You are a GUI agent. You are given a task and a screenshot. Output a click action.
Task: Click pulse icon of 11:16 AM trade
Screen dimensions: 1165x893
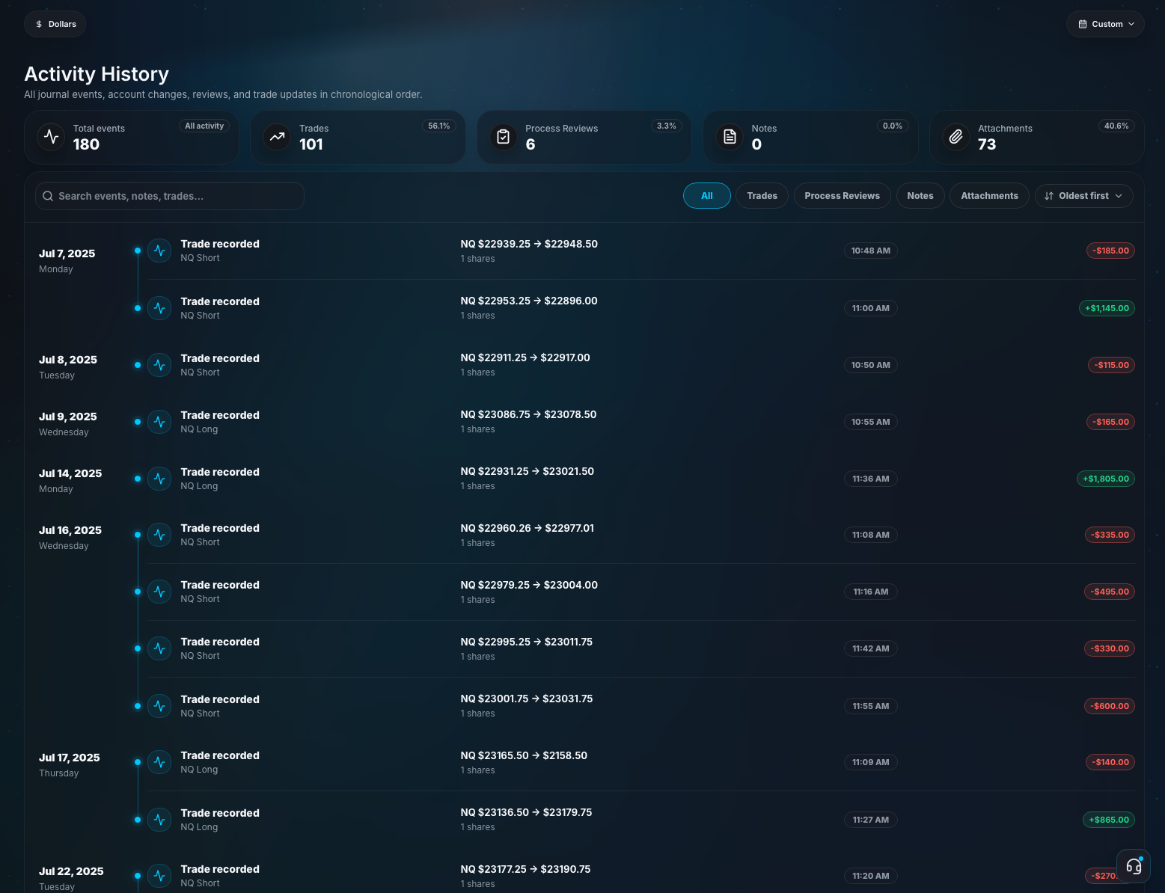point(159,592)
